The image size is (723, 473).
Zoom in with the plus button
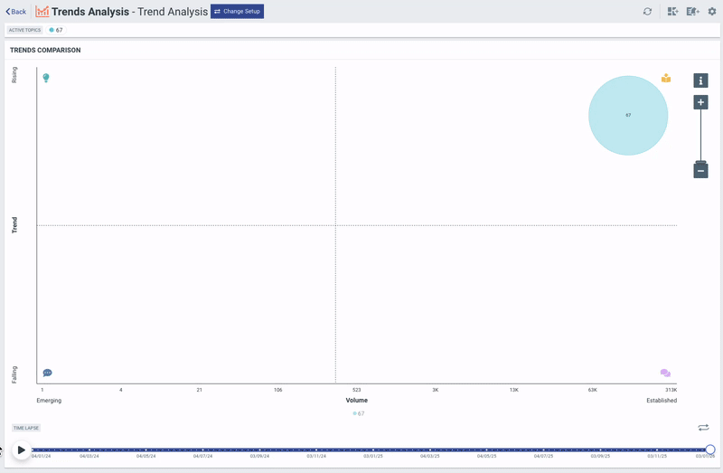700,102
